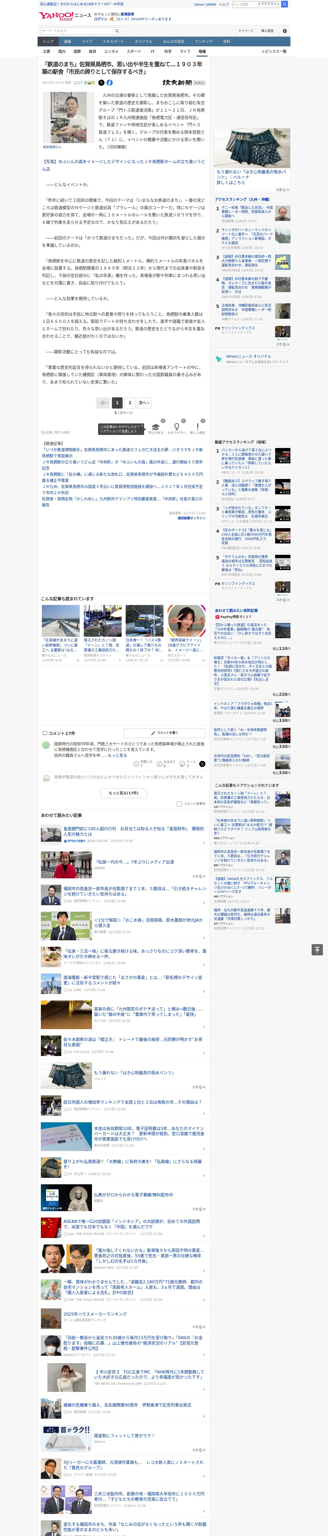Click the top-right web search magnifier button
The image size is (328, 1536).
click(x=285, y=4)
